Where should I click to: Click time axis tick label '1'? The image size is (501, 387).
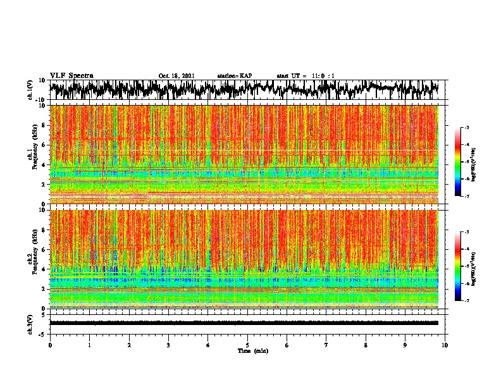(x=89, y=345)
